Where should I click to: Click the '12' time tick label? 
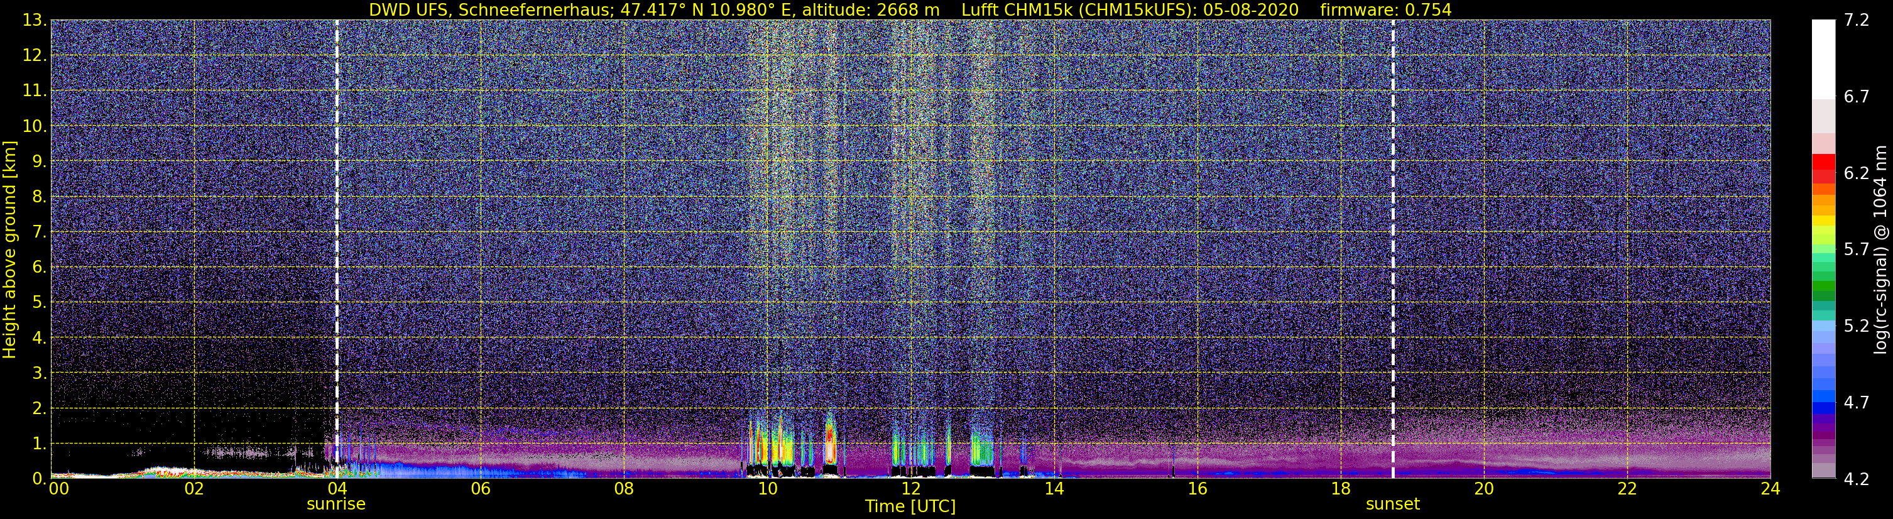(x=910, y=489)
